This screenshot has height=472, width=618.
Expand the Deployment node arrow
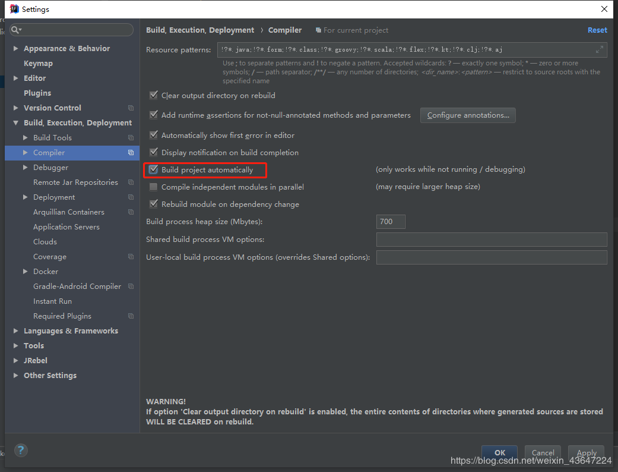tap(25, 197)
